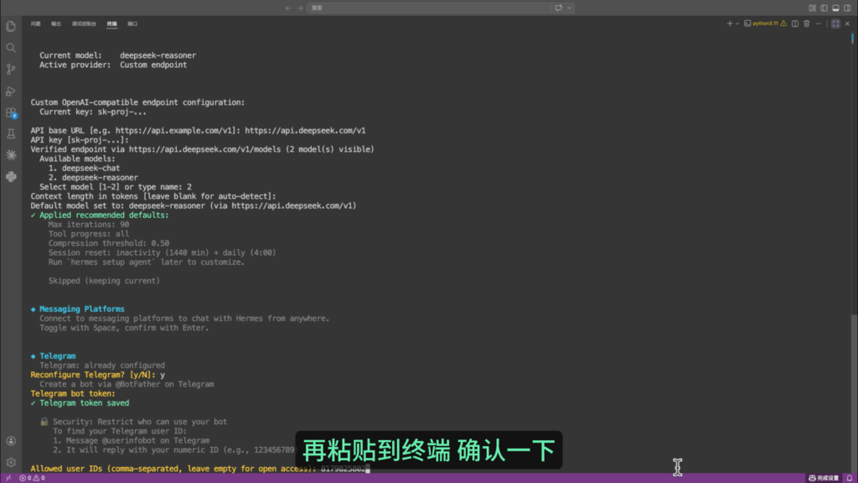Viewport: 858px width, 483px height.
Task: Create a new terminal with plus icon
Action: pos(730,23)
